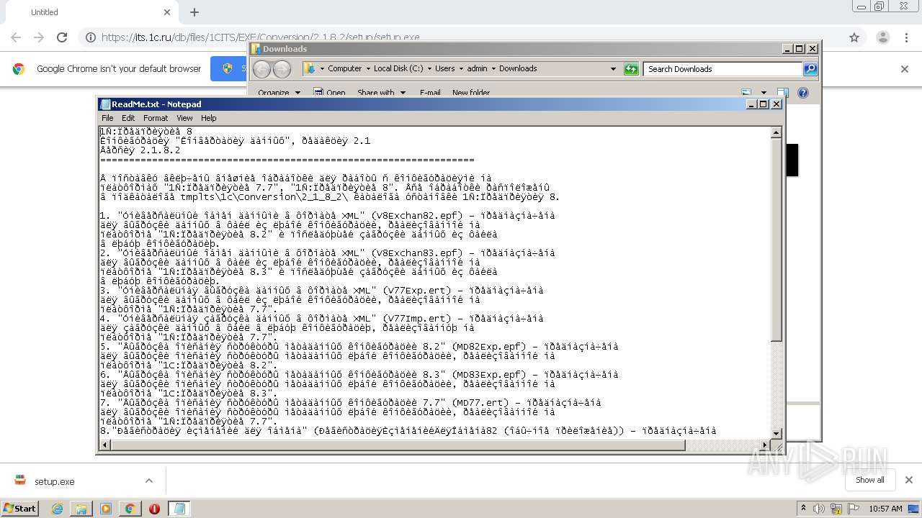Go forward in Chrome
The image size is (922, 518).
39,37
